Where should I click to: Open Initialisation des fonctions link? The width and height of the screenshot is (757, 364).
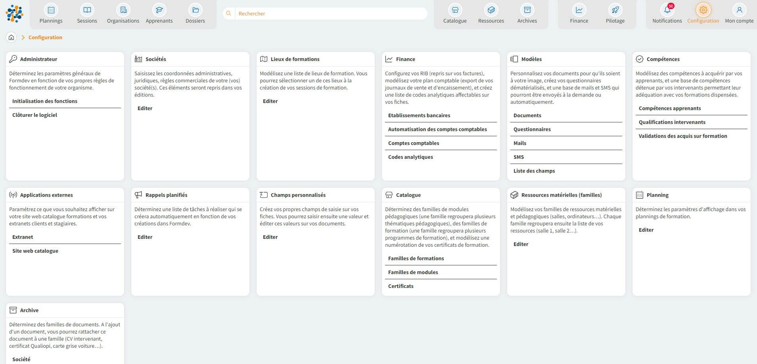coord(45,101)
